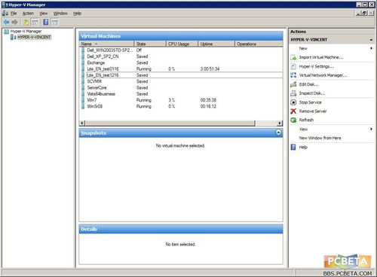Click the Edit Disk icon
Viewport: 377px width, 277px height.
pos(293,84)
